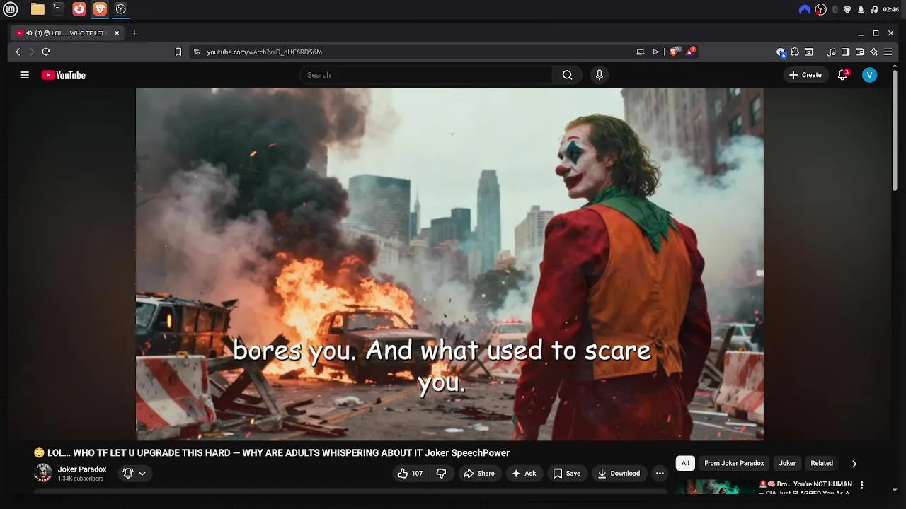Image resolution: width=906 pixels, height=509 pixels.
Task: Open the VPN tray icon
Action: (804, 9)
